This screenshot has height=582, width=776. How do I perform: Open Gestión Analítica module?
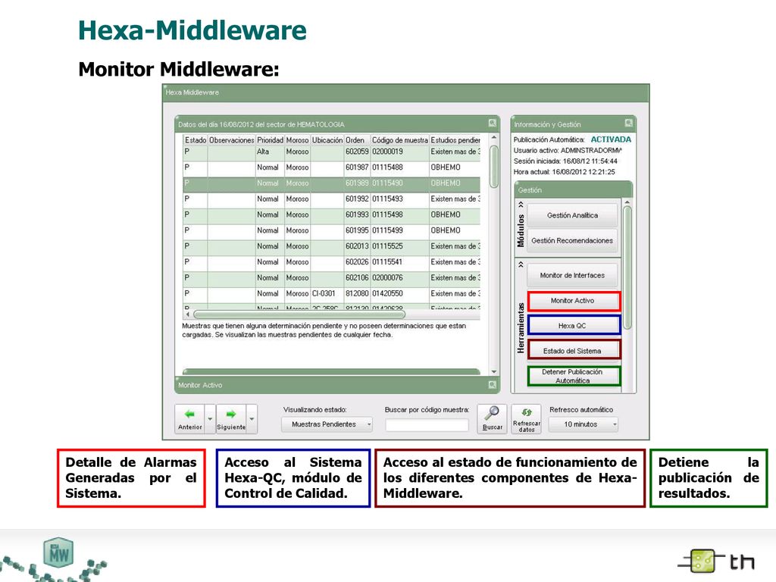pos(572,215)
